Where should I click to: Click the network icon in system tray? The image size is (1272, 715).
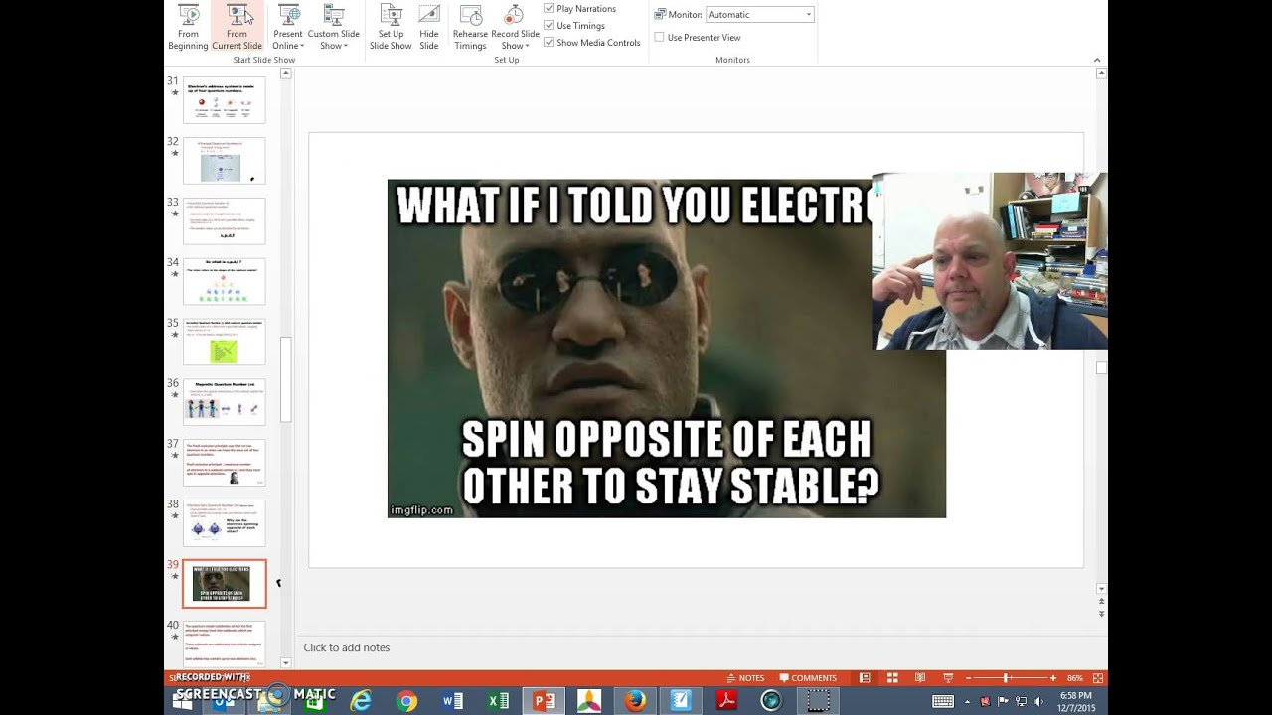tap(1022, 701)
